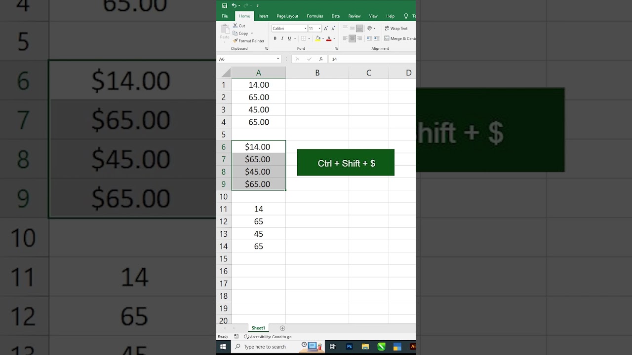Expand the Underline style dropdown arrow
The image size is (632, 355).
pos(295,38)
